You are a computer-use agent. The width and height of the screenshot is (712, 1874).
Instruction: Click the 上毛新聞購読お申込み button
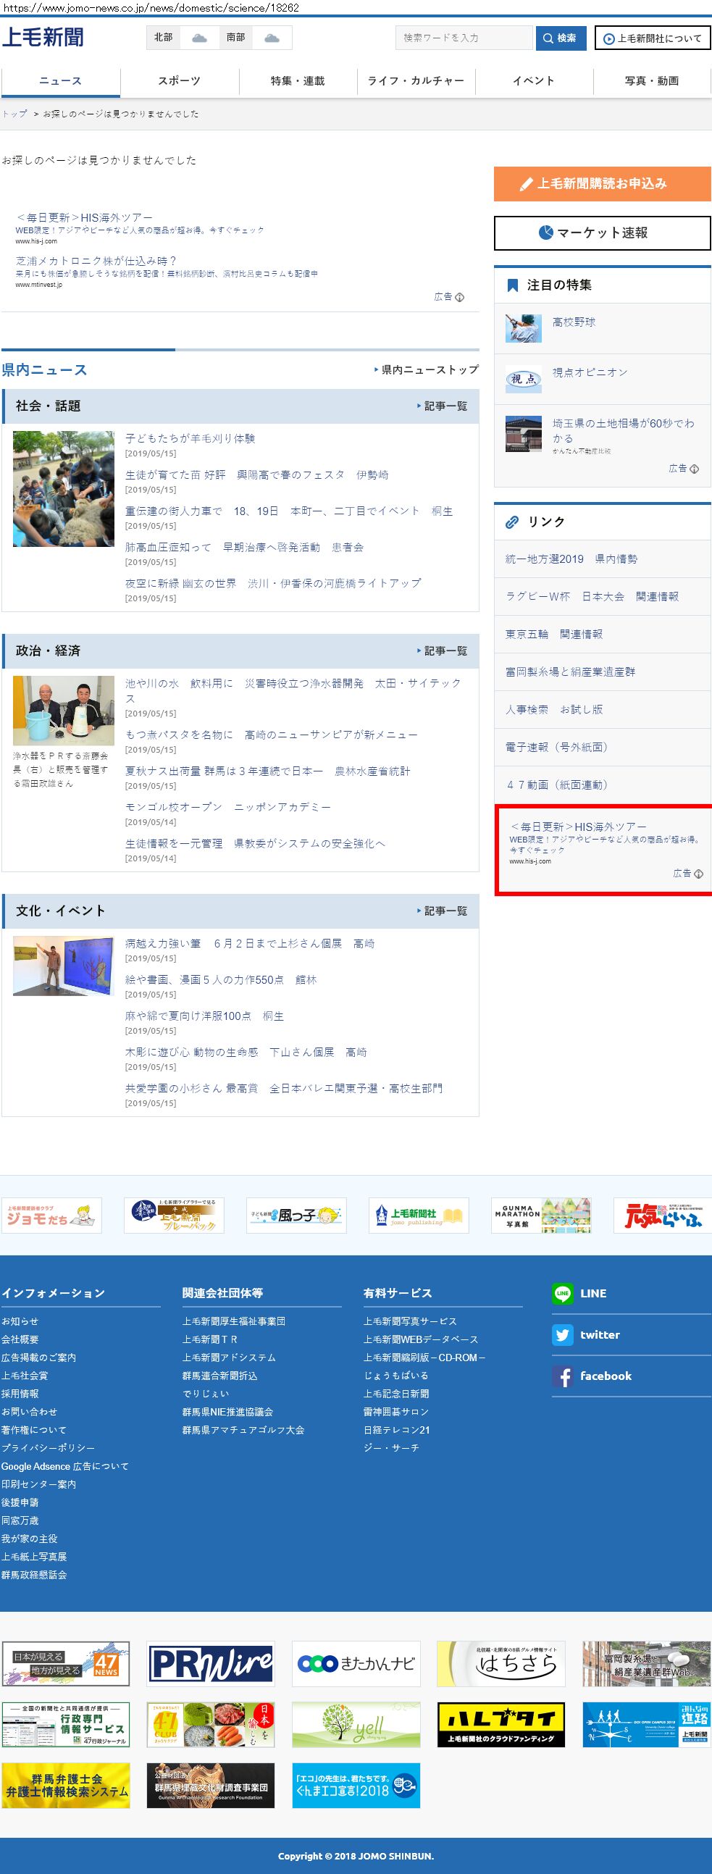coord(602,183)
